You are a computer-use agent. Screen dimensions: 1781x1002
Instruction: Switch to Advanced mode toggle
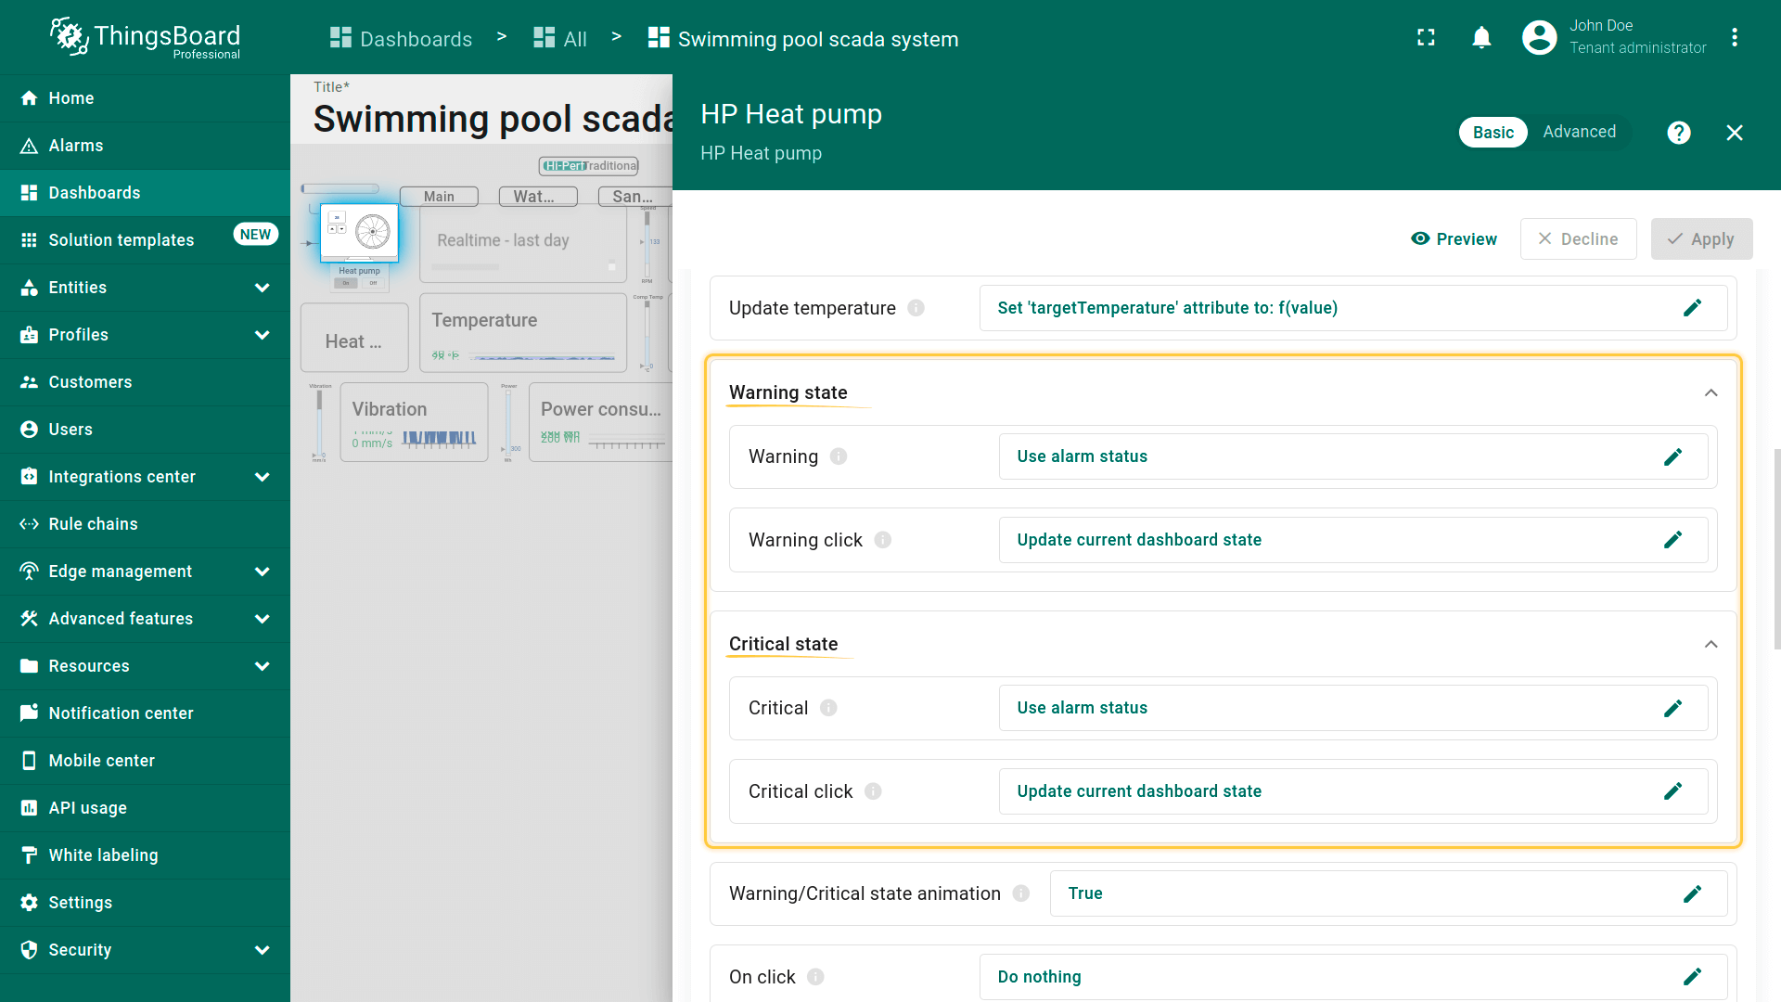tap(1579, 133)
